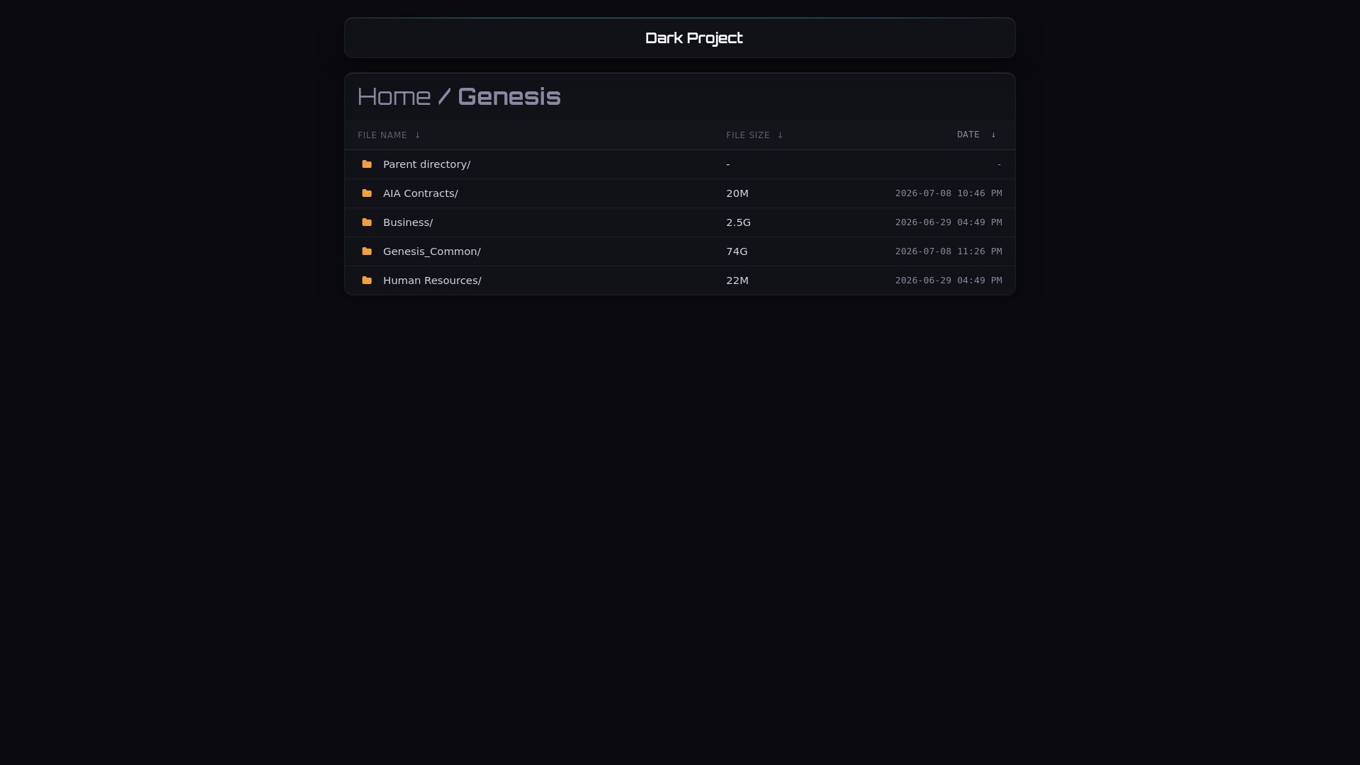This screenshot has width=1360, height=765.
Task: Click the FILE NAME column header
Action: click(382, 135)
